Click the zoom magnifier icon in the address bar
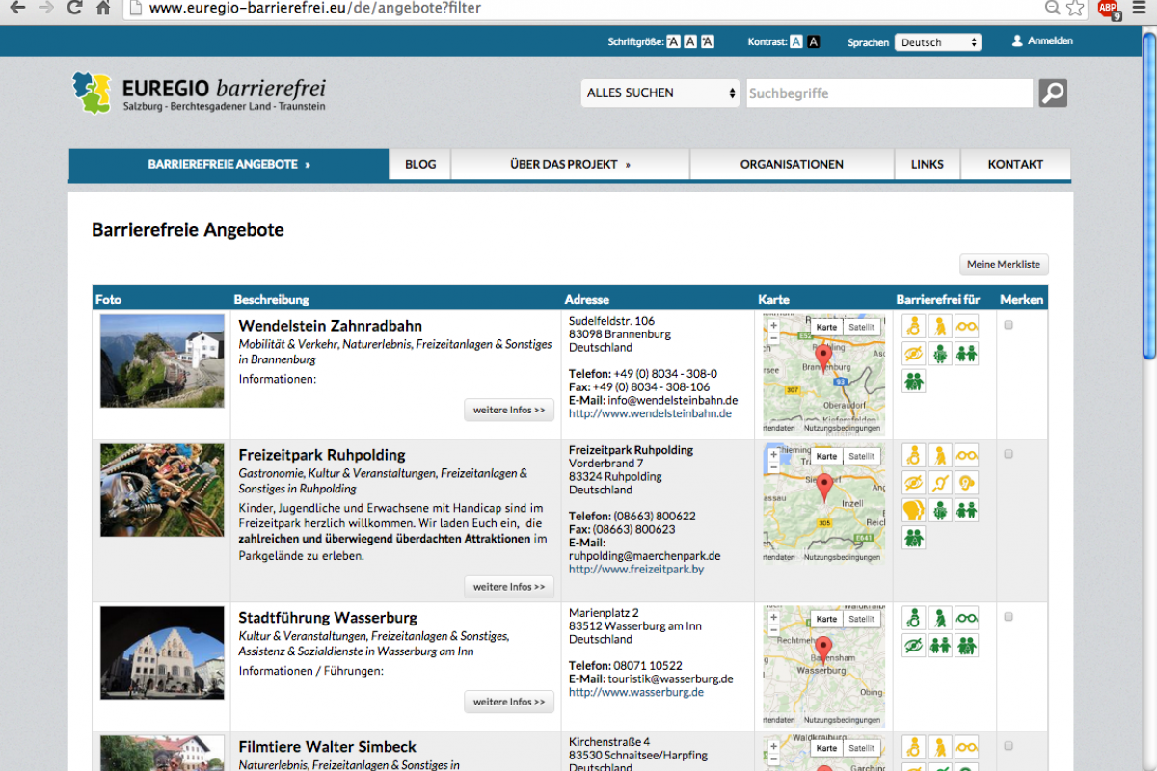Image resolution: width=1157 pixels, height=771 pixels. click(x=1053, y=9)
